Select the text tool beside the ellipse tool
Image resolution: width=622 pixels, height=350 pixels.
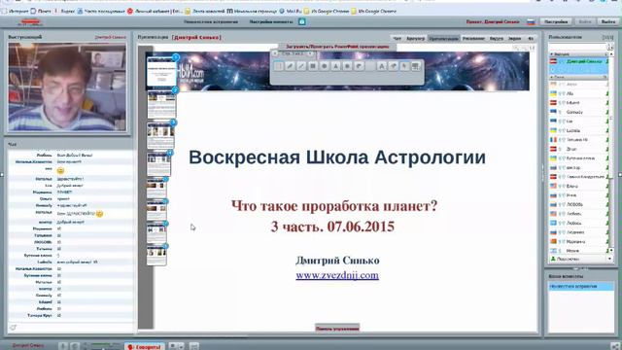[336, 66]
